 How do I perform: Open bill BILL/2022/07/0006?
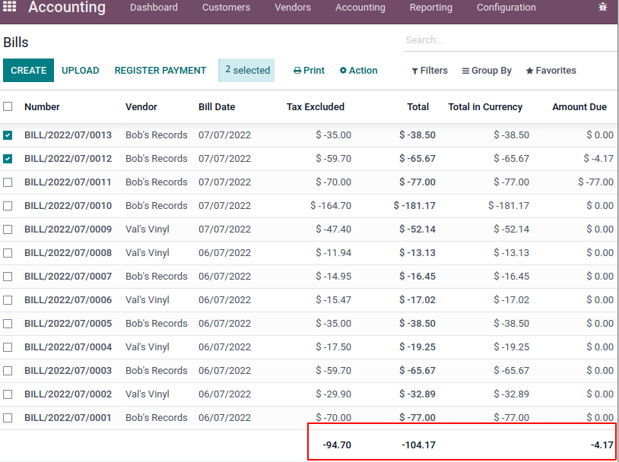tap(68, 300)
